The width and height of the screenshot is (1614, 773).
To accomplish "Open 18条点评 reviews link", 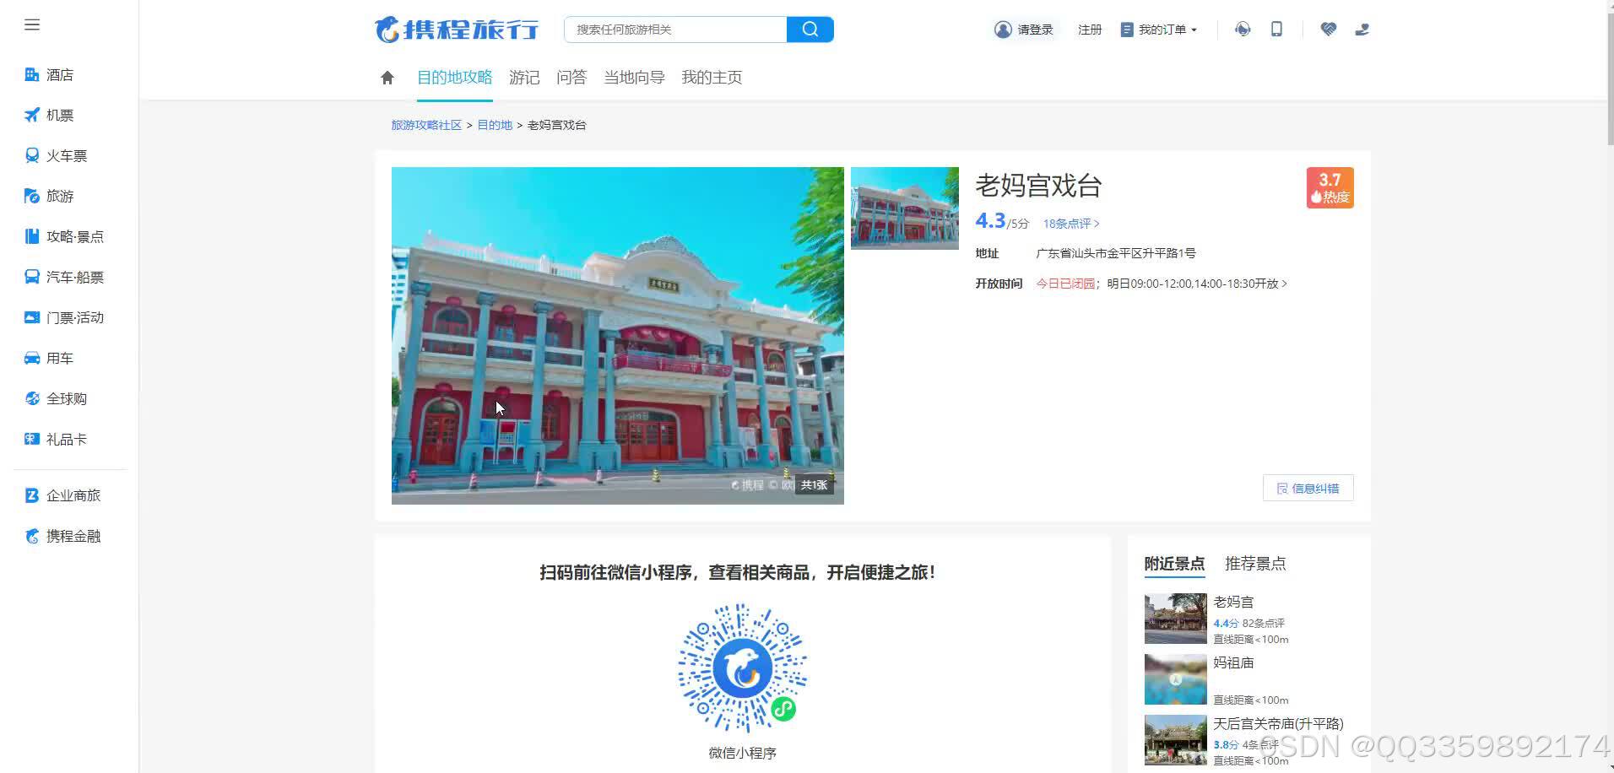I will (x=1071, y=224).
